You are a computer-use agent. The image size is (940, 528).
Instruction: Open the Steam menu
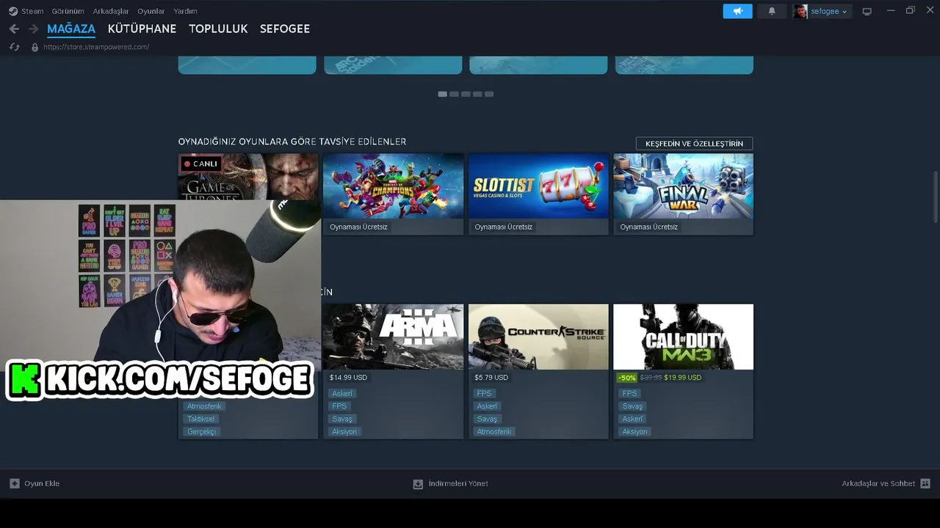click(32, 11)
